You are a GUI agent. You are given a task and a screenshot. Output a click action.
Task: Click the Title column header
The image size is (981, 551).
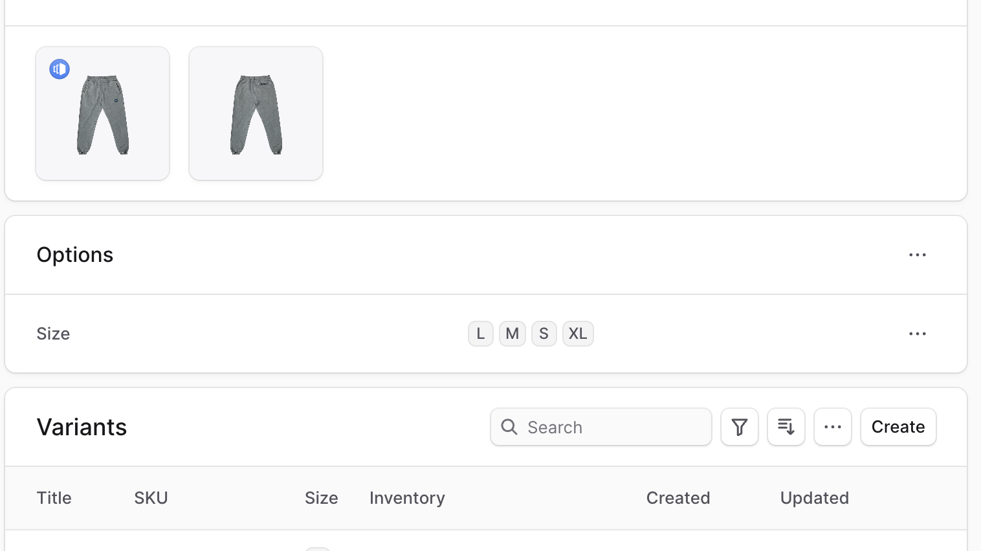54,498
